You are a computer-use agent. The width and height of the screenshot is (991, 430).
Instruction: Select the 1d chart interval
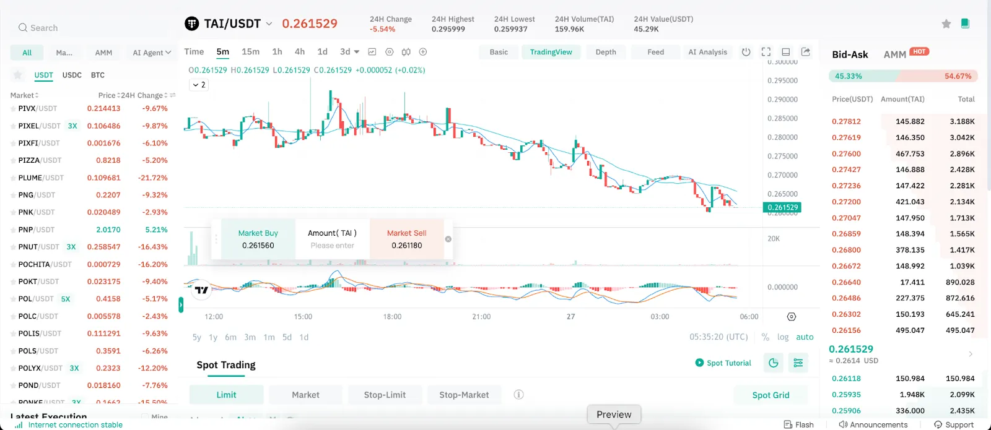click(322, 52)
